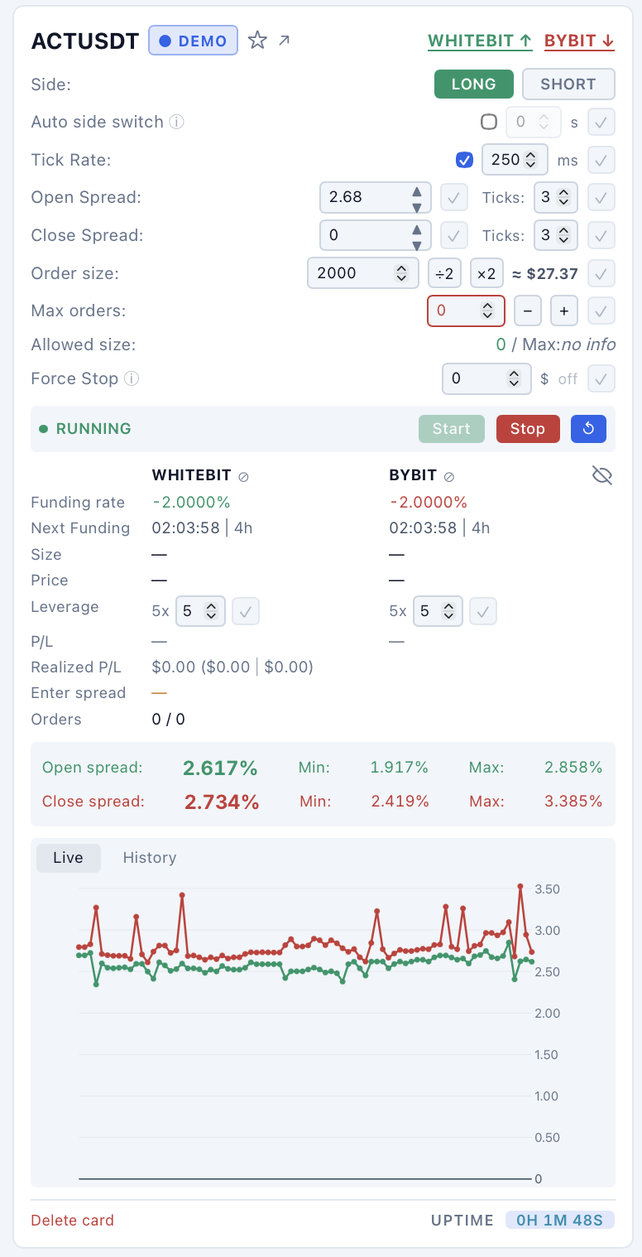Click the last red point on chart

point(531,952)
